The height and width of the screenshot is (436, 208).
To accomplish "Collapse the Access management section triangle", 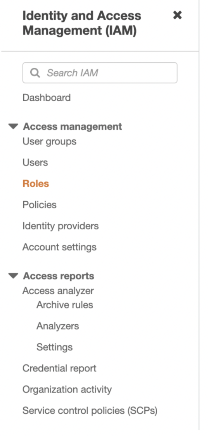I will (13, 127).
